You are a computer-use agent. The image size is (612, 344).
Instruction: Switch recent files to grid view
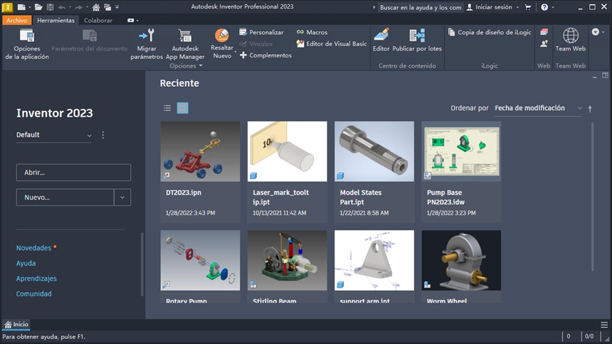[x=182, y=108]
